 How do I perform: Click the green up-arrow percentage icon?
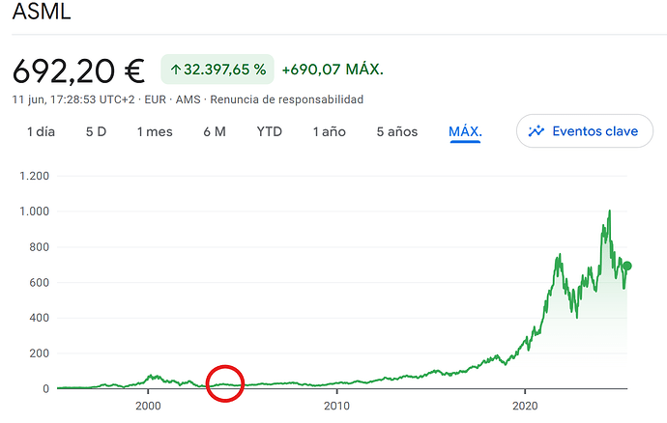click(x=176, y=70)
